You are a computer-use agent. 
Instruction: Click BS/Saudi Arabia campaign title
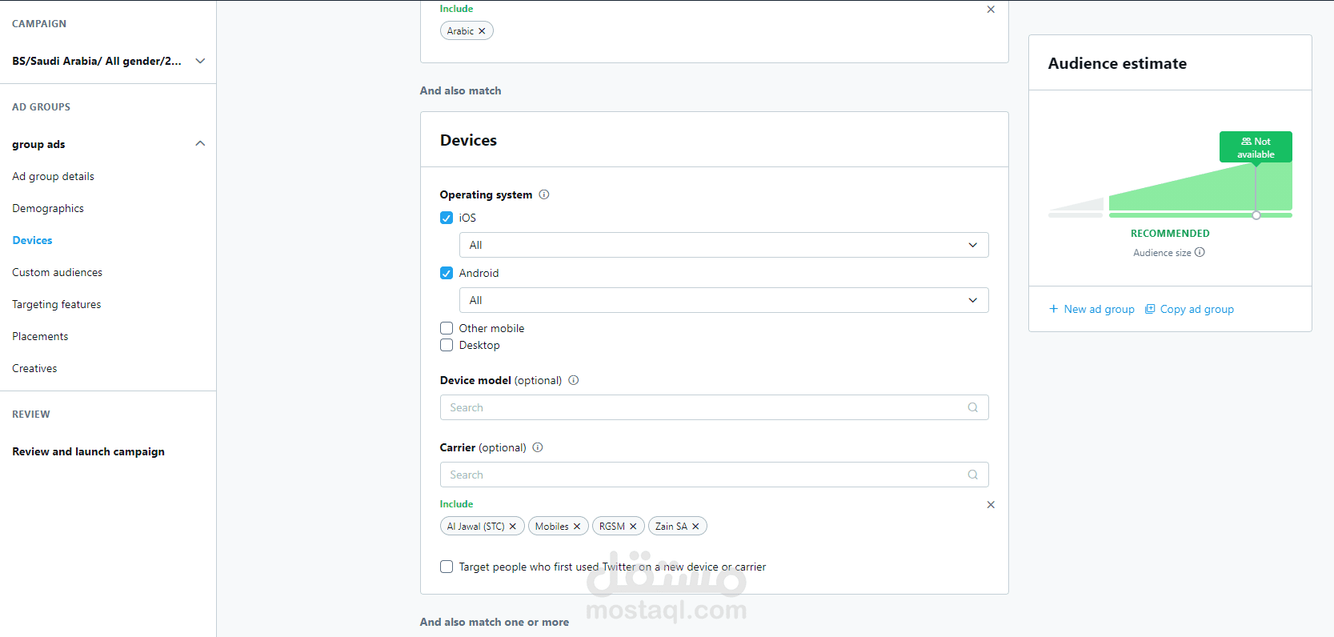[x=97, y=61]
